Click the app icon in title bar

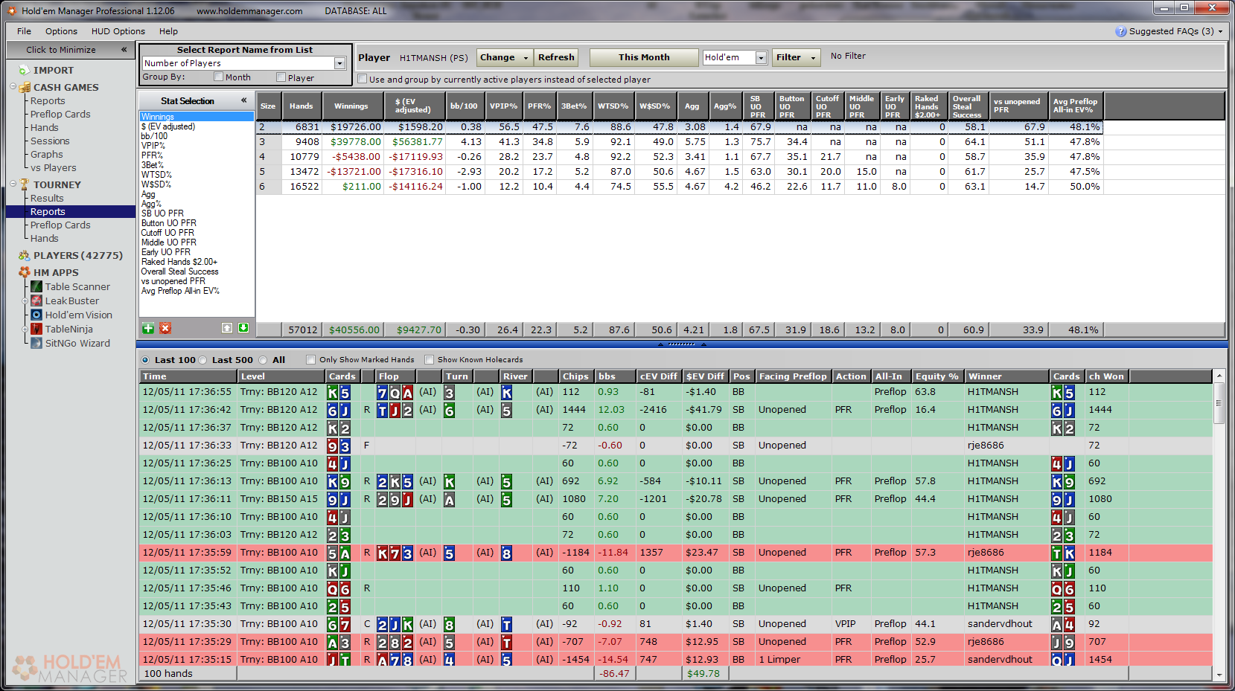point(12,10)
